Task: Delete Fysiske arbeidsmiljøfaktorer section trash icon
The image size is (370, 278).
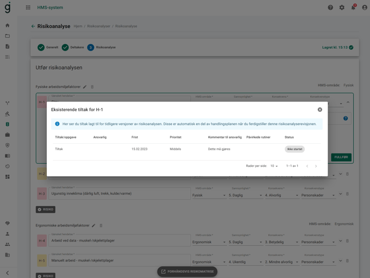Action: pos(92,87)
